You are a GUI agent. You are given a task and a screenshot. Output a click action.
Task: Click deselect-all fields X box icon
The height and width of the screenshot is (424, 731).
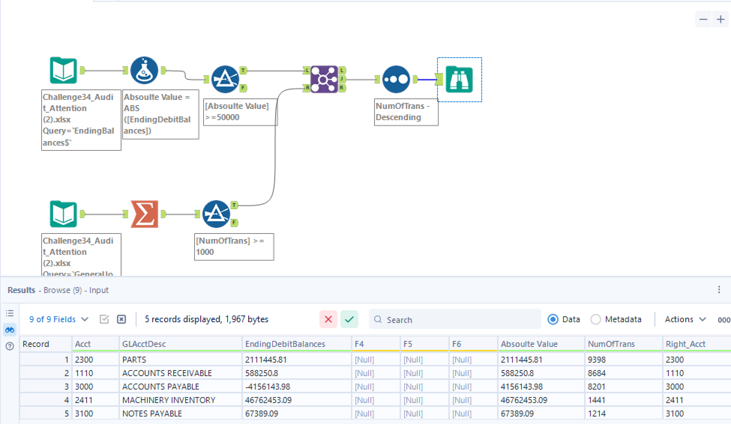click(121, 319)
